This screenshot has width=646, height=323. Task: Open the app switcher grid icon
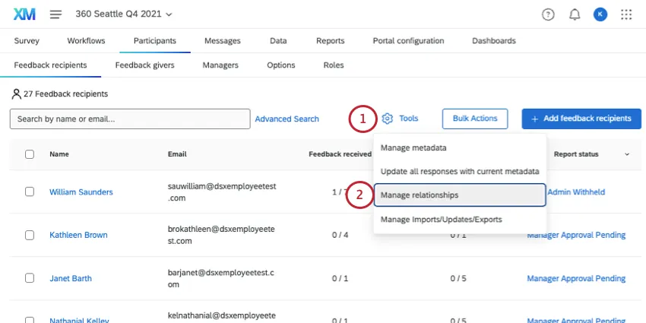click(626, 15)
